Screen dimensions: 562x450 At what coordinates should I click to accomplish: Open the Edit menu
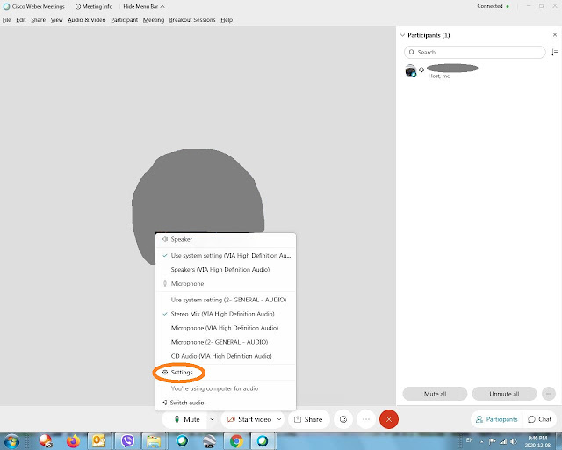point(21,20)
